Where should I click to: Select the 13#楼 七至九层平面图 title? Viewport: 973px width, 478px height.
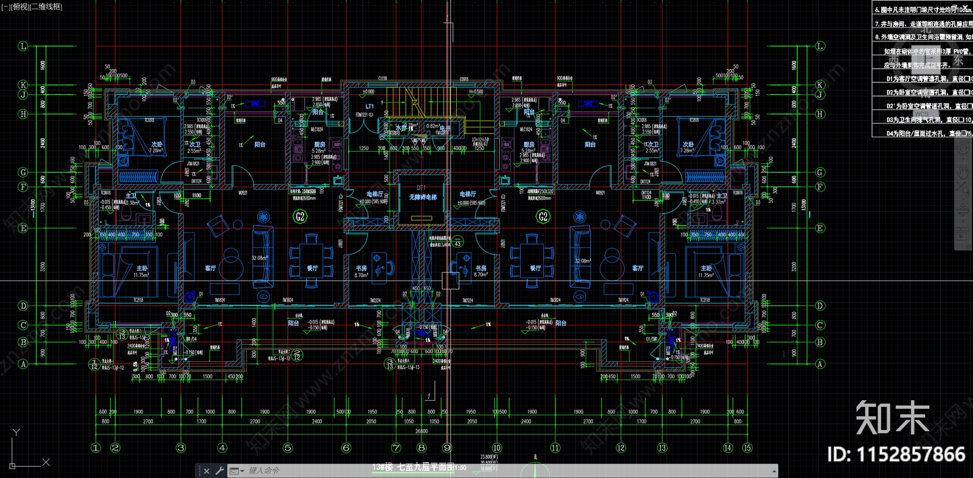tap(414, 467)
